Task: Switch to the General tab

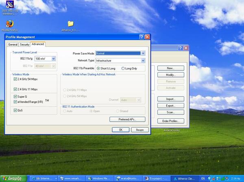Action: (x=13, y=45)
